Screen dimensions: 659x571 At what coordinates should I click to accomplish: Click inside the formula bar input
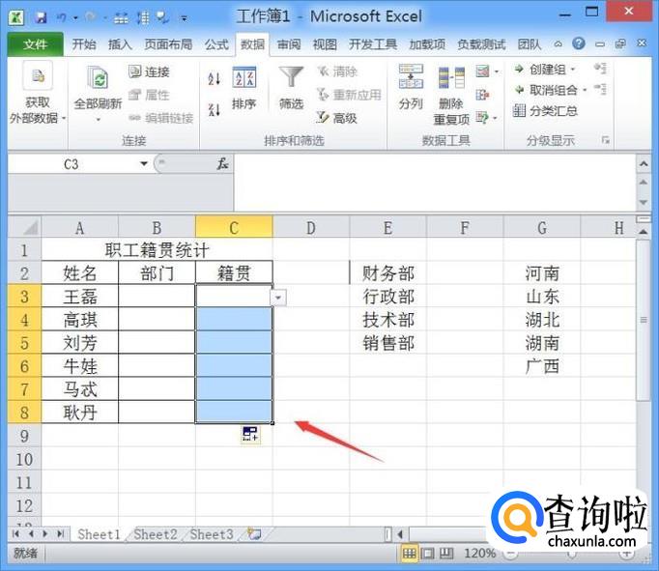click(435, 183)
